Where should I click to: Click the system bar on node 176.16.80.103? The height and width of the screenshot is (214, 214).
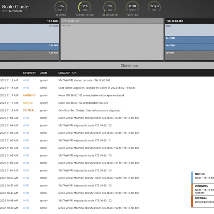coord(189,55)
